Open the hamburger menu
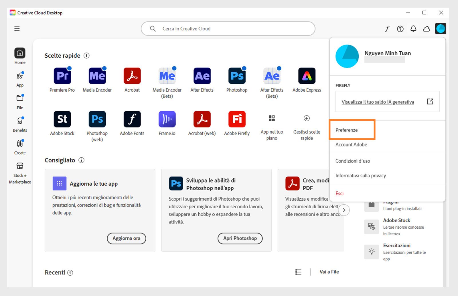 pyautogui.click(x=17, y=28)
